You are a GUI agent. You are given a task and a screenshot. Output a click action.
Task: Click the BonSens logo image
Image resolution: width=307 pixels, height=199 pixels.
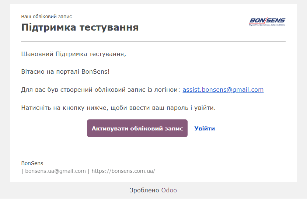(x=267, y=21)
